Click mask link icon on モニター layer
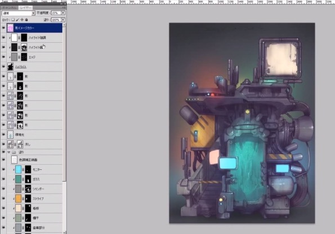The width and height of the screenshot is (335, 234). (23, 169)
